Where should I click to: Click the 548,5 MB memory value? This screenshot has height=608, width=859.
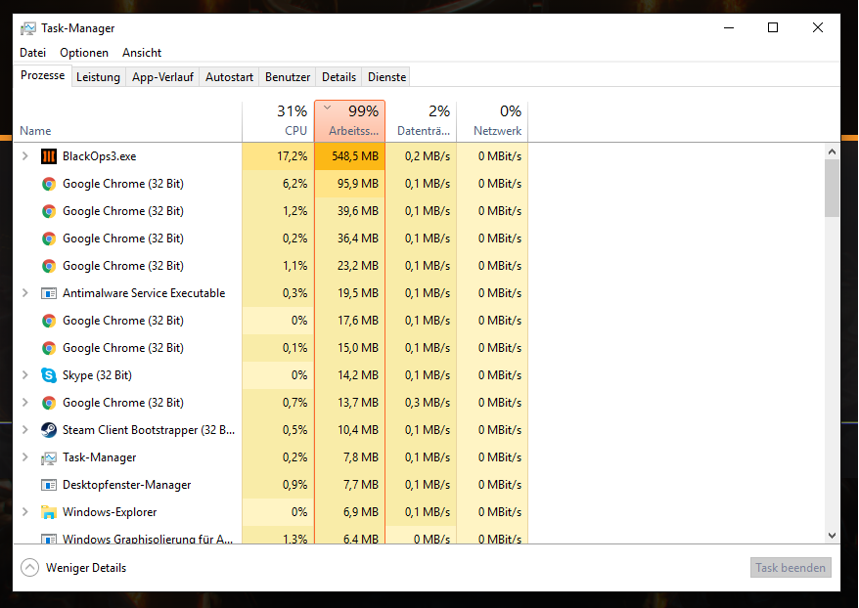(x=355, y=156)
